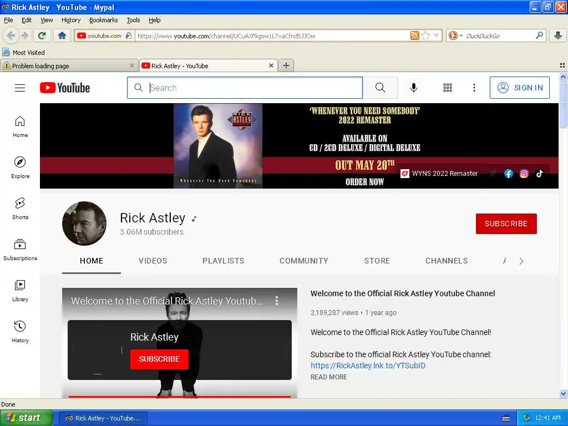Click the browser URL address field
Screen dimensions: 568x426
272,35
